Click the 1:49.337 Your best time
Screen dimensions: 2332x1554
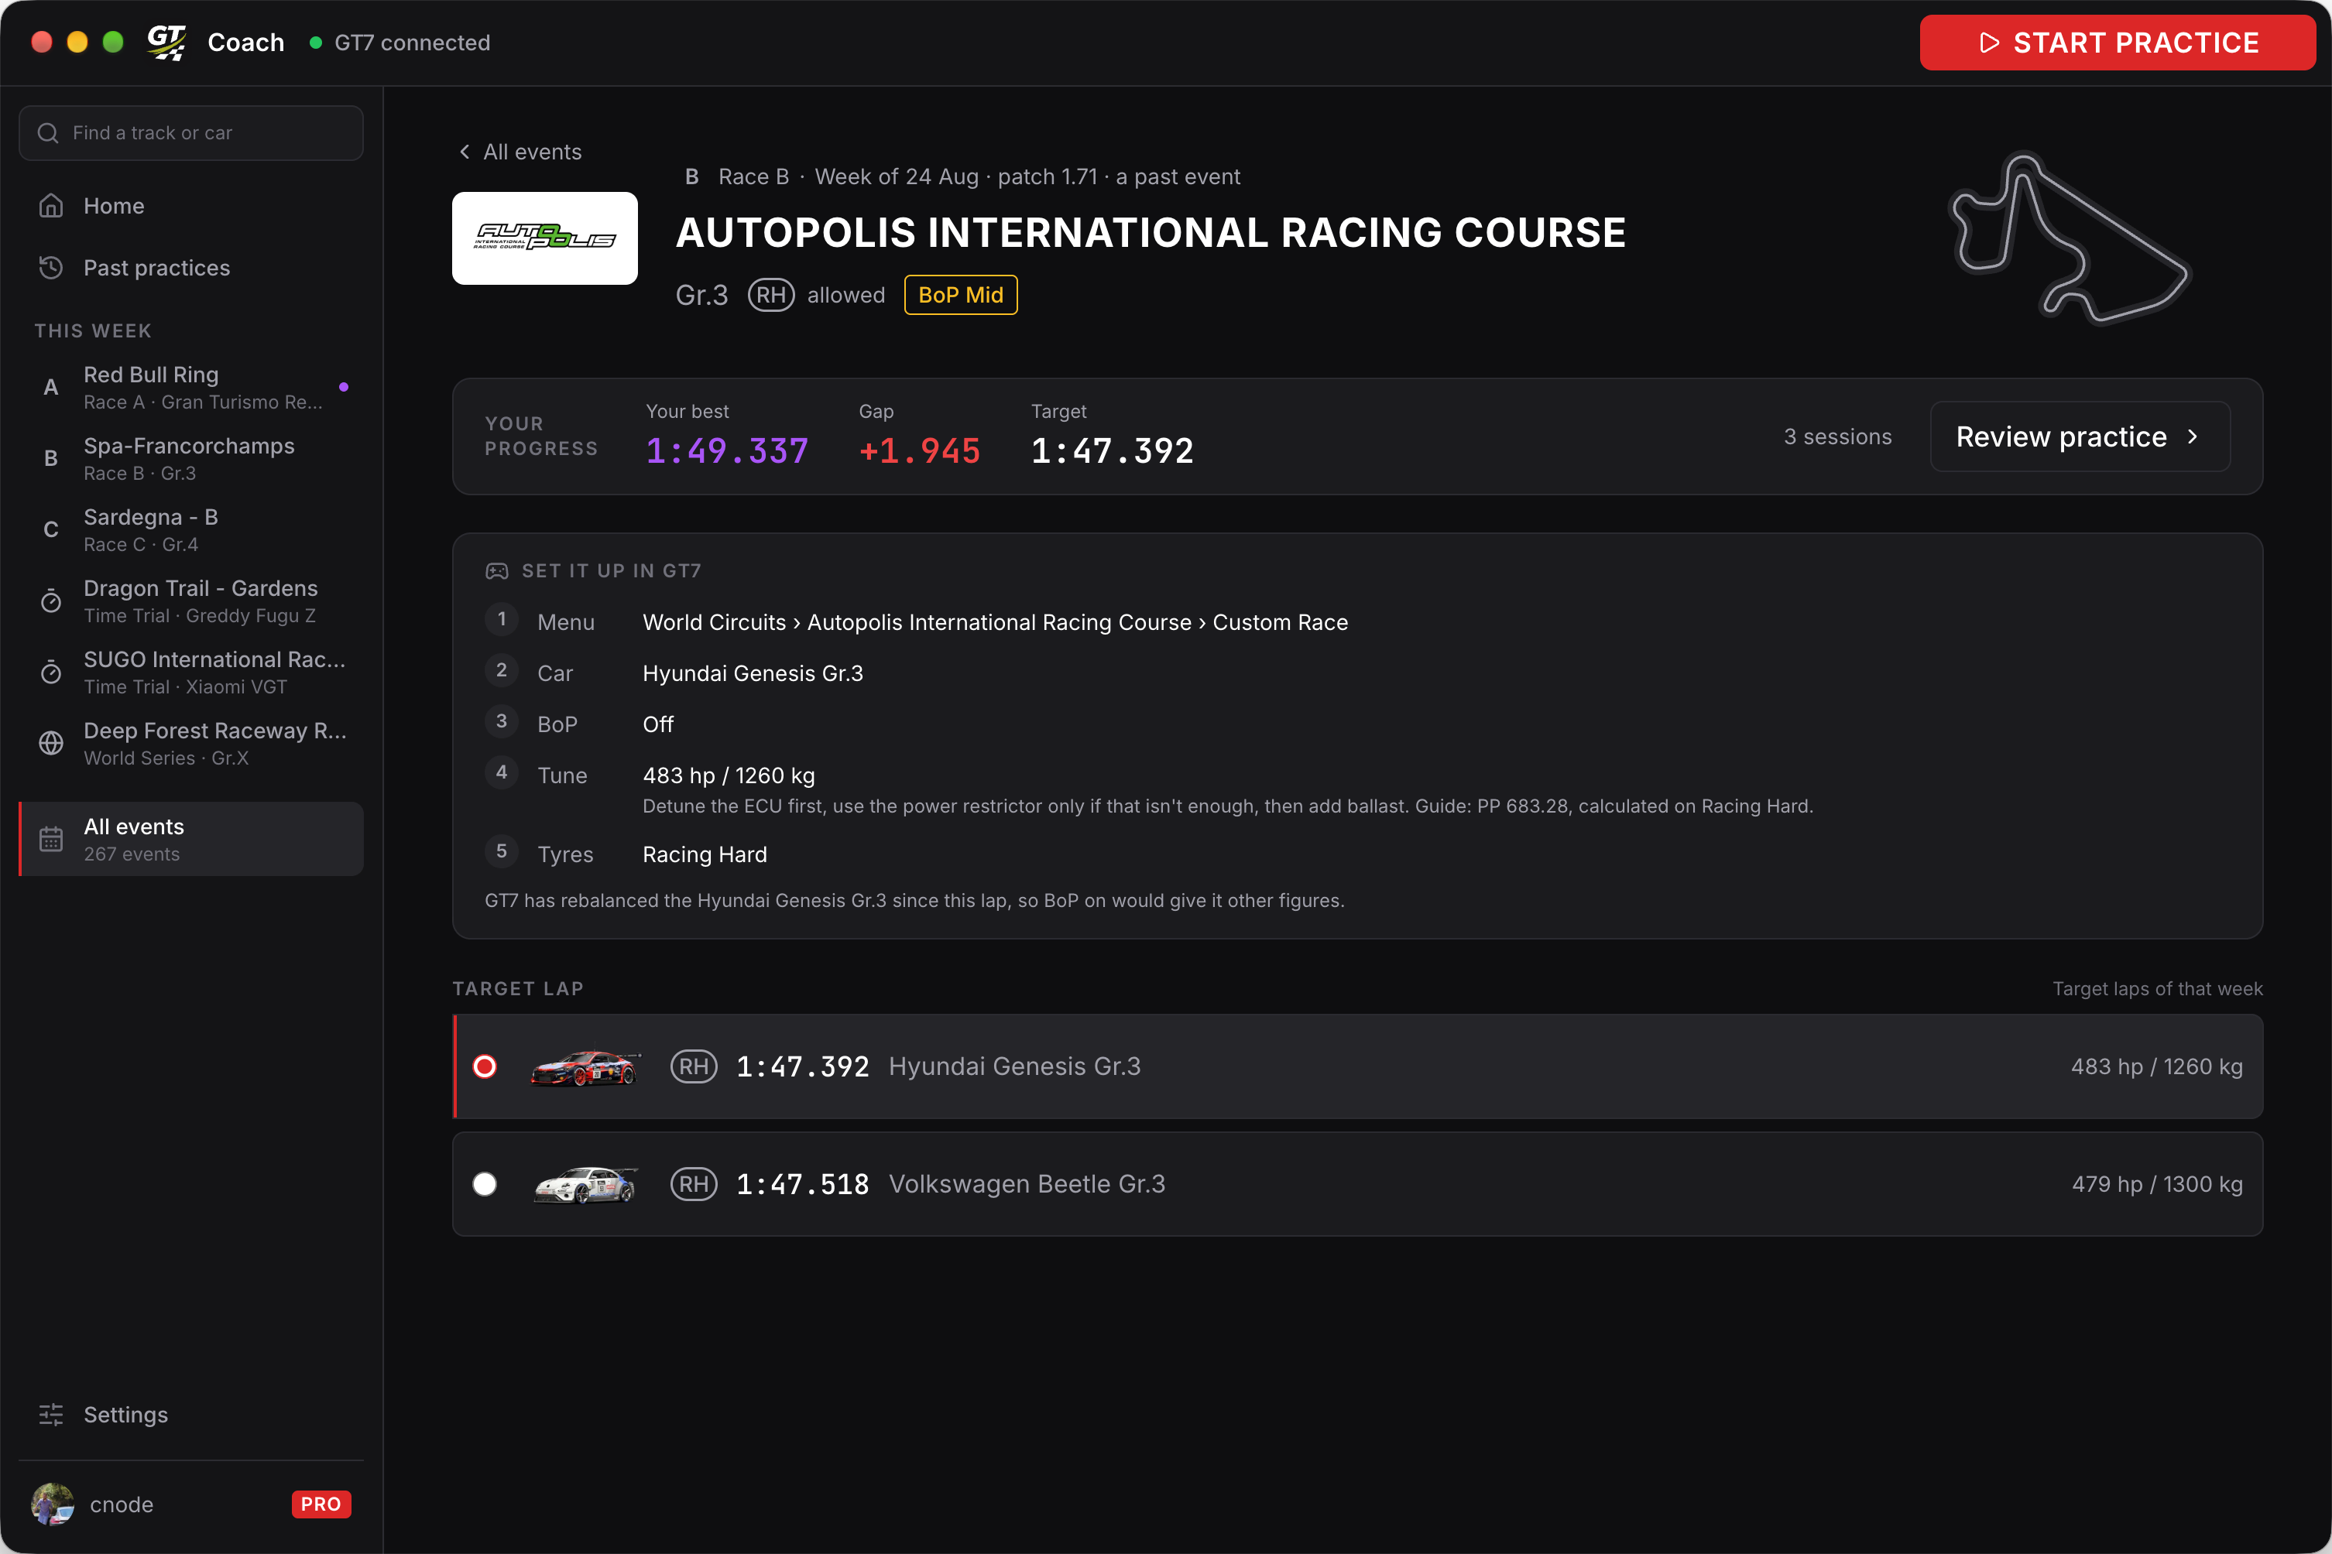click(x=727, y=452)
